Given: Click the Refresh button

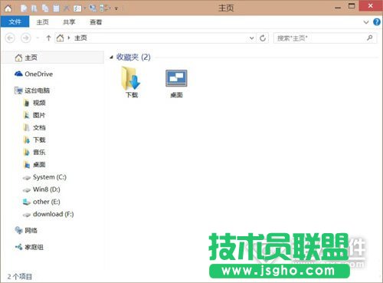Looking at the screenshot, I should (263, 38).
